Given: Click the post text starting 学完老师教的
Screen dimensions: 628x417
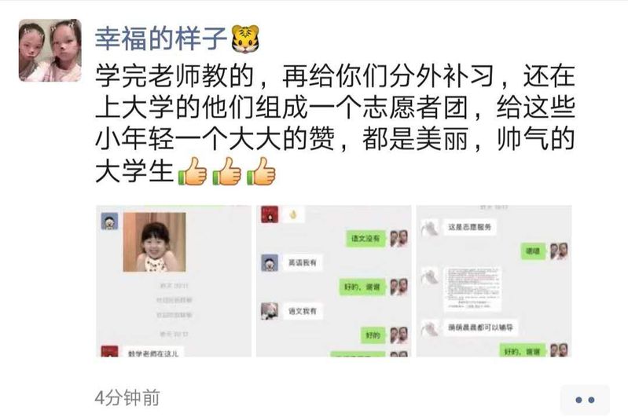Looking at the screenshot, I should point(335,123).
